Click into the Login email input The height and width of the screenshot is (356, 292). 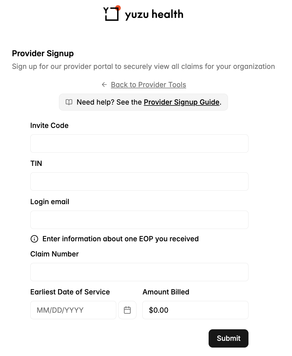click(x=139, y=220)
